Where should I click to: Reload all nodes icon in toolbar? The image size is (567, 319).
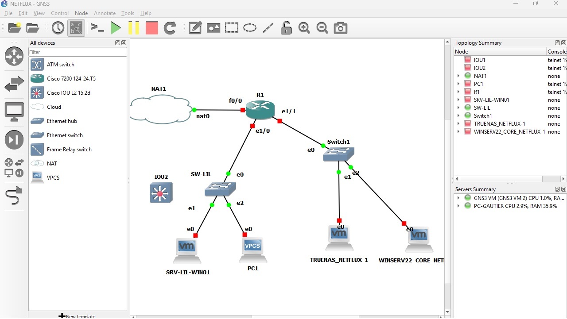click(x=170, y=28)
